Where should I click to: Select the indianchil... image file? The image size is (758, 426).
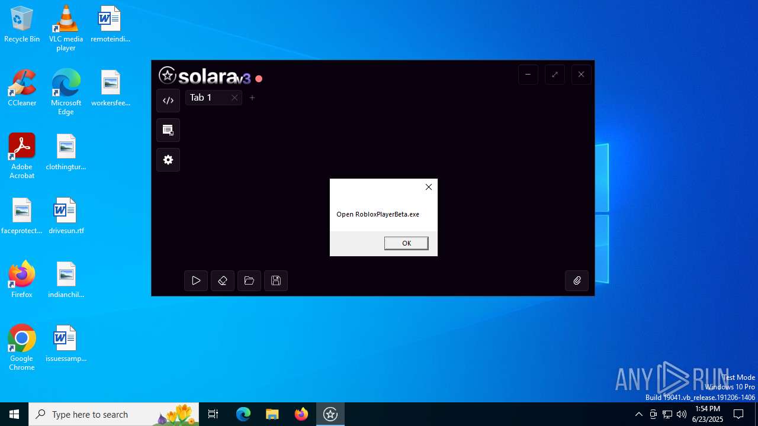point(66,280)
